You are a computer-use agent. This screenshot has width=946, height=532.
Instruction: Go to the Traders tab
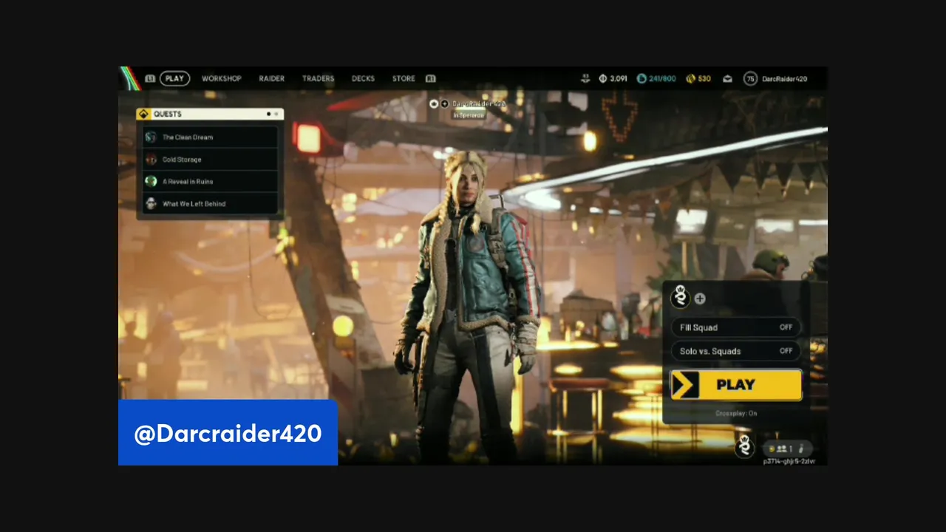coord(318,78)
